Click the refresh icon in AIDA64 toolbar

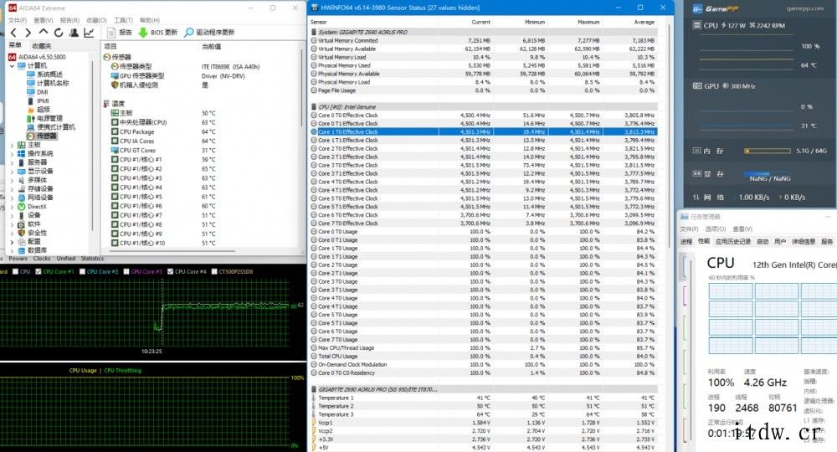coord(59,33)
